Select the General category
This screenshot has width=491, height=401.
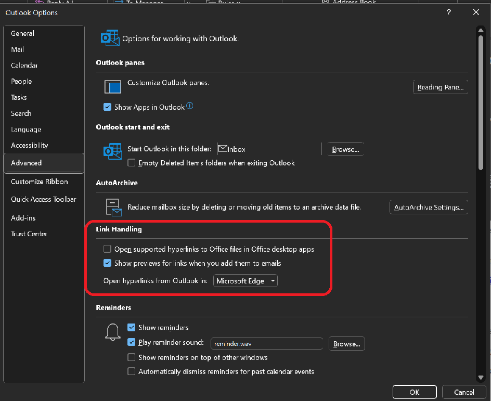[x=44, y=33]
